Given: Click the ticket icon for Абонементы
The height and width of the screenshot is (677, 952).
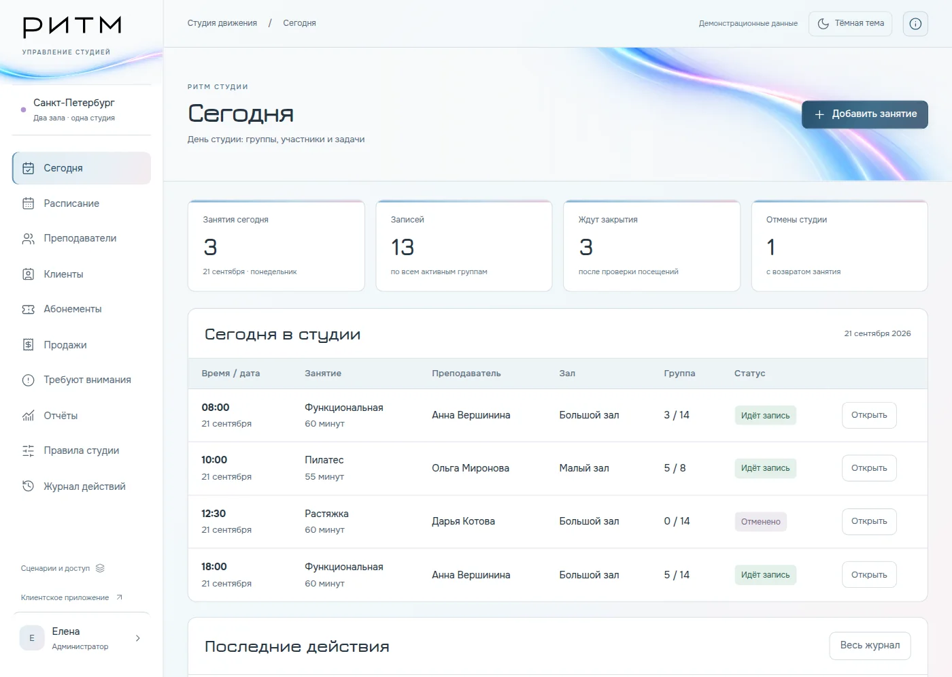Looking at the screenshot, I should tap(28, 310).
